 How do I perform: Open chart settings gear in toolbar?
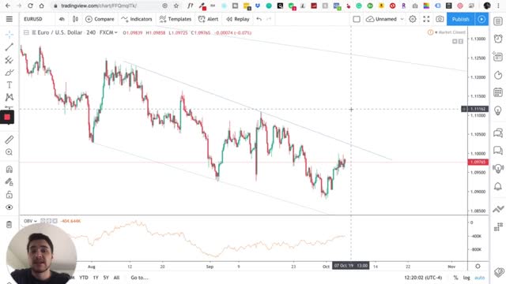pos(413,19)
